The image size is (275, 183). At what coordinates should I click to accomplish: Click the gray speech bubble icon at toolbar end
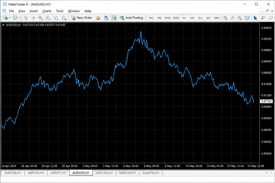point(271,18)
